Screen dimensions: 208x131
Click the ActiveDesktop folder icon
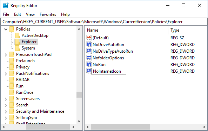(17, 35)
